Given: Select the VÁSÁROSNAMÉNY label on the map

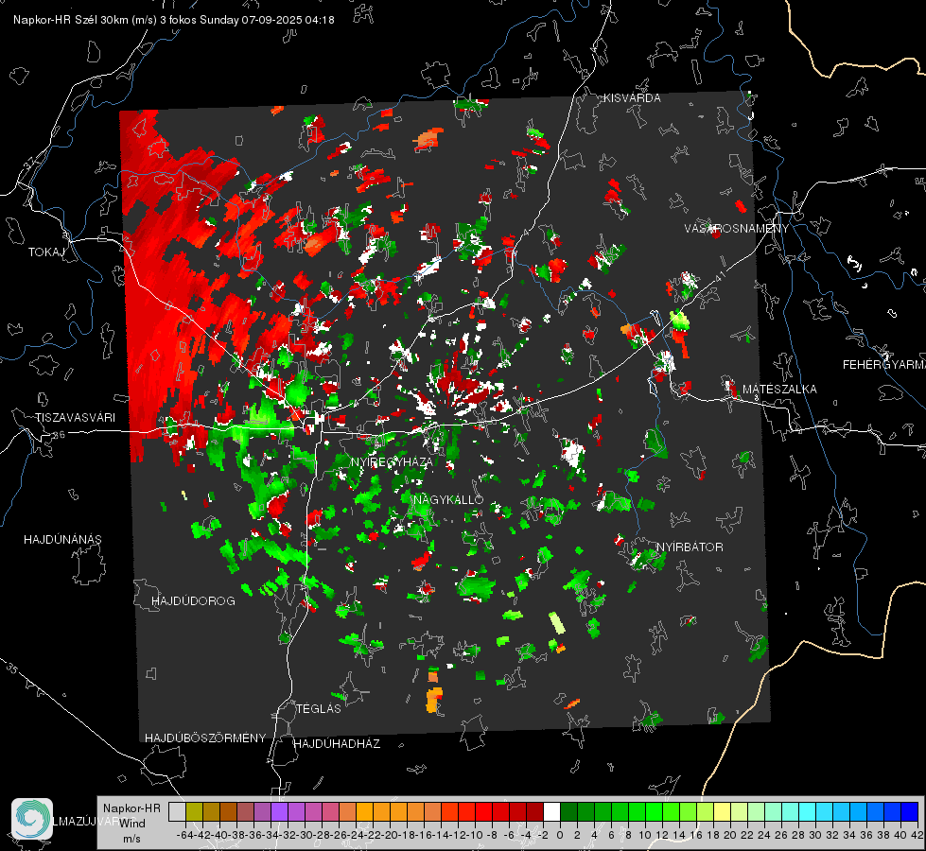Looking at the screenshot, I should (x=737, y=229).
